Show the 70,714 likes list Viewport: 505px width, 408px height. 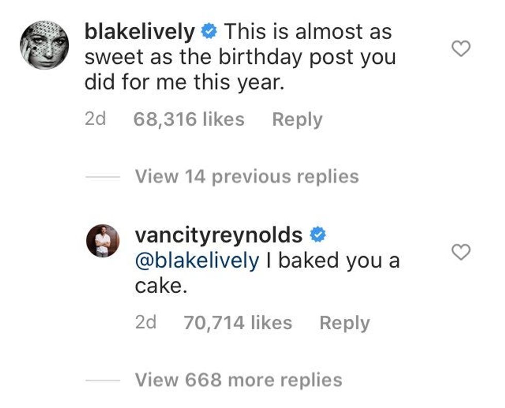(x=238, y=323)
